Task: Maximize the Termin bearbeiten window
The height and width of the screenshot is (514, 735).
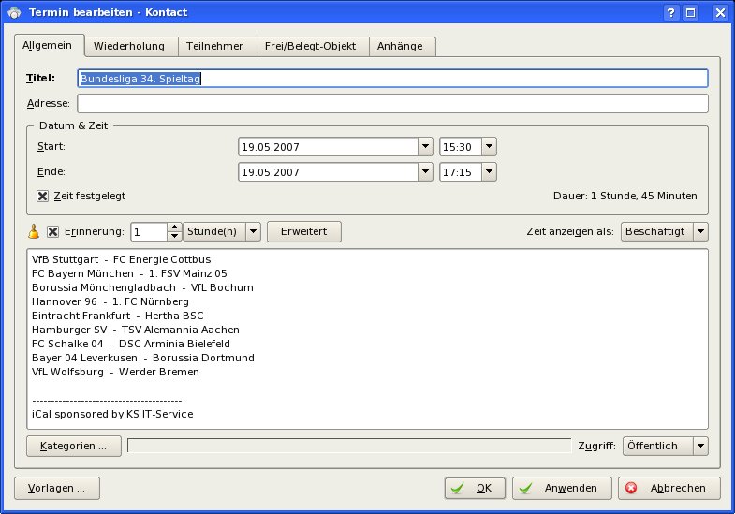Action: coord(691,13)
